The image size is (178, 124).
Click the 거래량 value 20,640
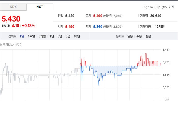pyautogui.click(x=156, y=16)
